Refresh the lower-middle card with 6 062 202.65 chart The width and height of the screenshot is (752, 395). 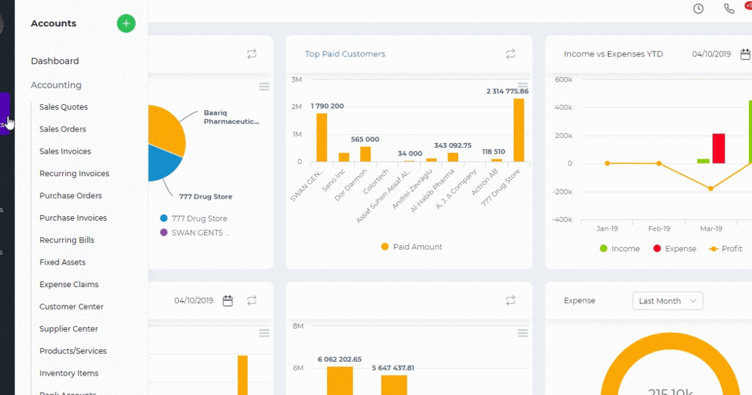coord(511,301)
